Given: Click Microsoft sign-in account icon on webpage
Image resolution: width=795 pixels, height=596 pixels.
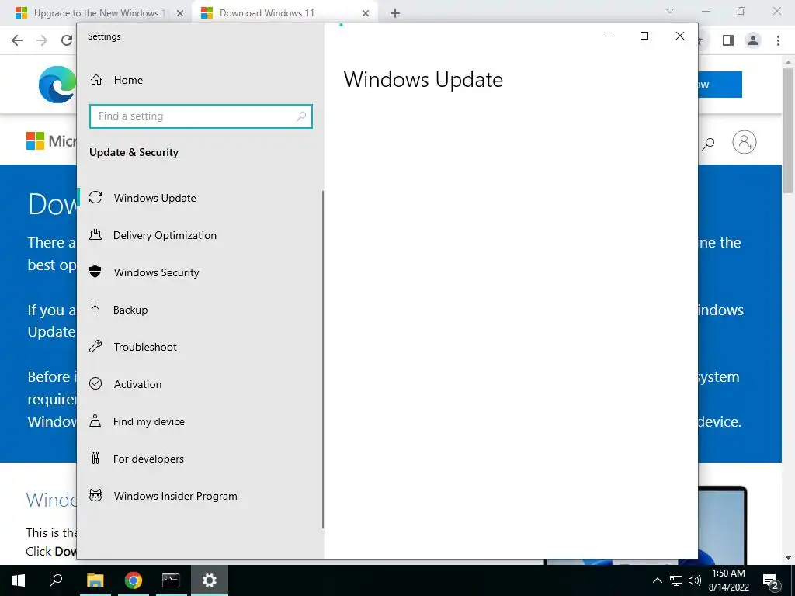Looking at the screenshot, I should click(745, 142).
